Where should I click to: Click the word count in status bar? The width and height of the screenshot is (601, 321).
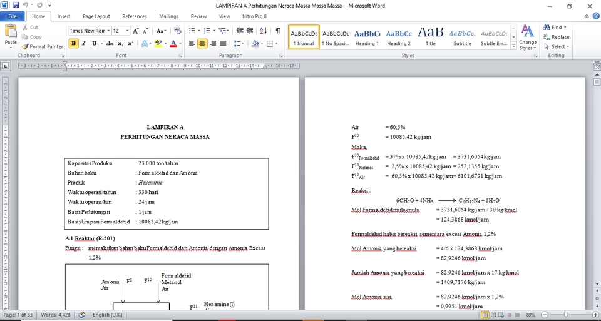point(57,315)
